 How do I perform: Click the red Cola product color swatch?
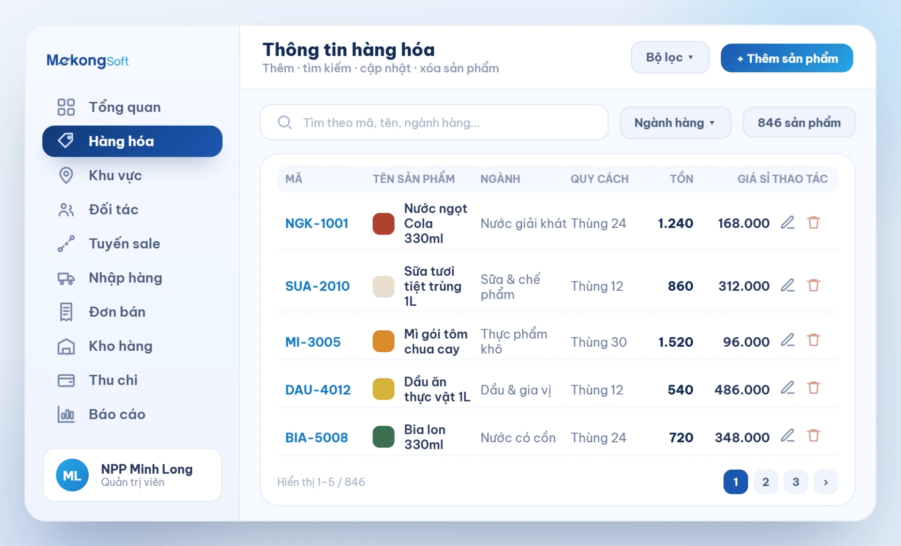click(383, 223)
